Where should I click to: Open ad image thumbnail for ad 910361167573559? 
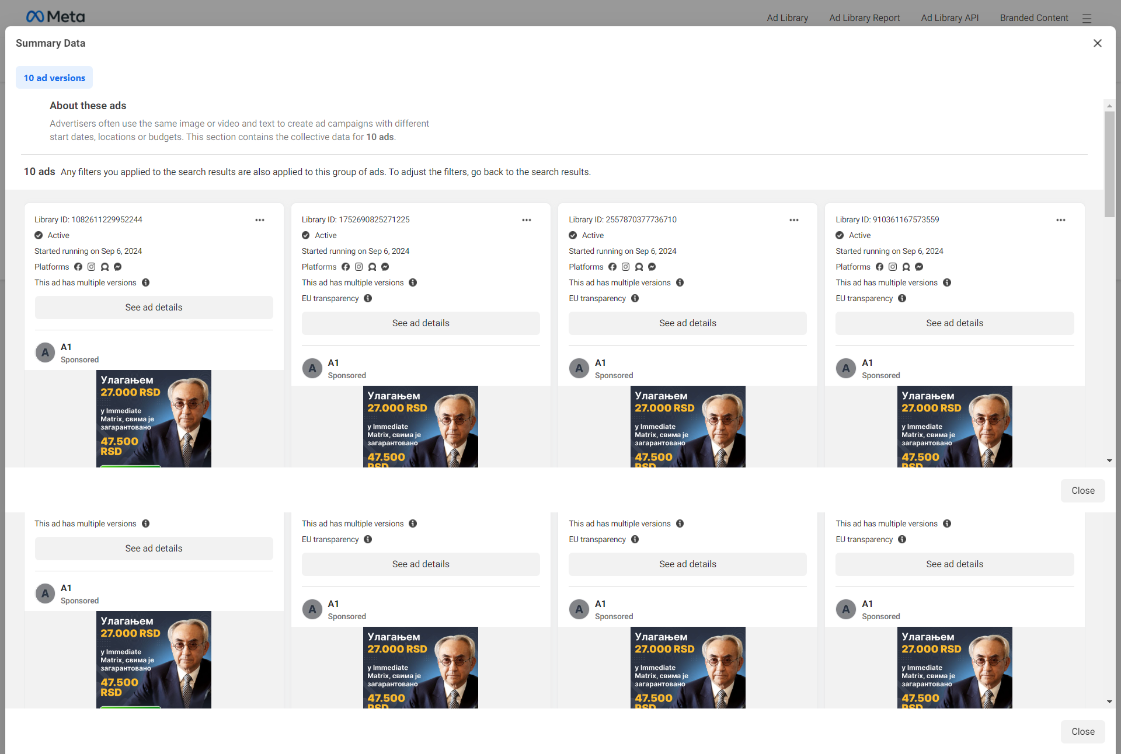point(955,427)
